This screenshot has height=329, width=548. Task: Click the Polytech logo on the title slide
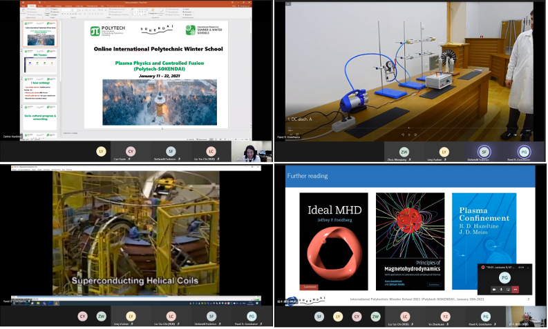pos(113,31)
